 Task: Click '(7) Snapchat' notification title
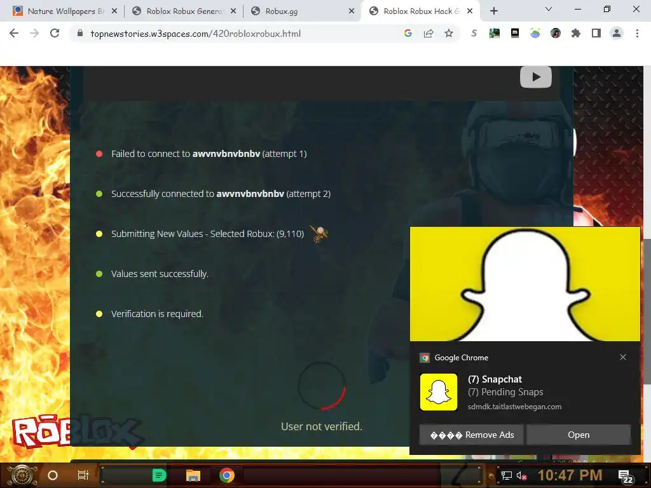[495, 379]
